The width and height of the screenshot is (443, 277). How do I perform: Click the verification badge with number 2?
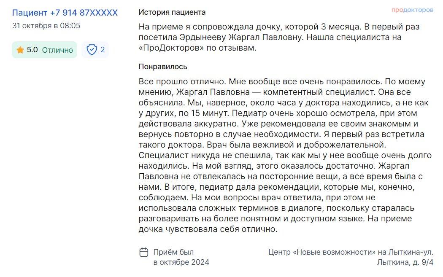point(95,50)
